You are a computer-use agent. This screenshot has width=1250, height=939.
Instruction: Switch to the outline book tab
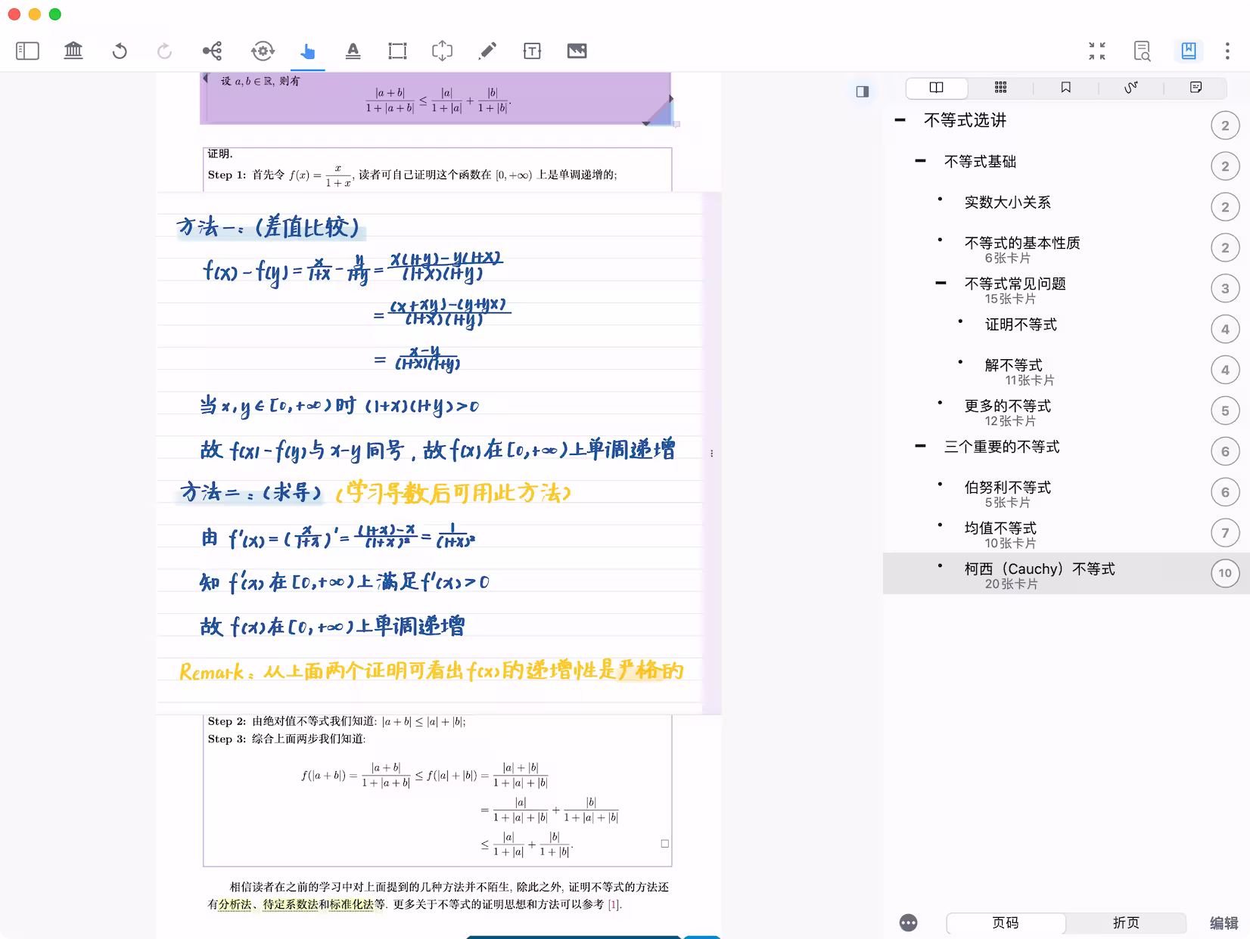[x=937, y=88]
